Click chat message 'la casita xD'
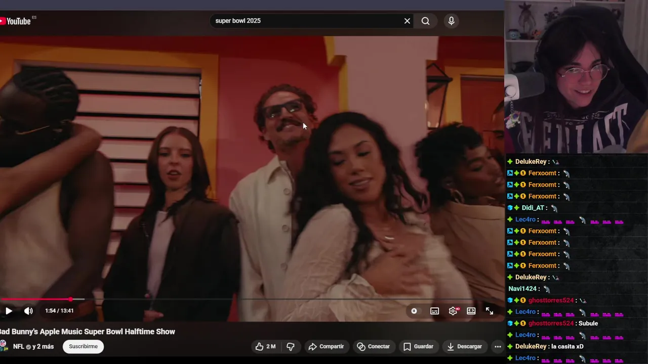This screenshot has height=364, width=648. [568, 346]
